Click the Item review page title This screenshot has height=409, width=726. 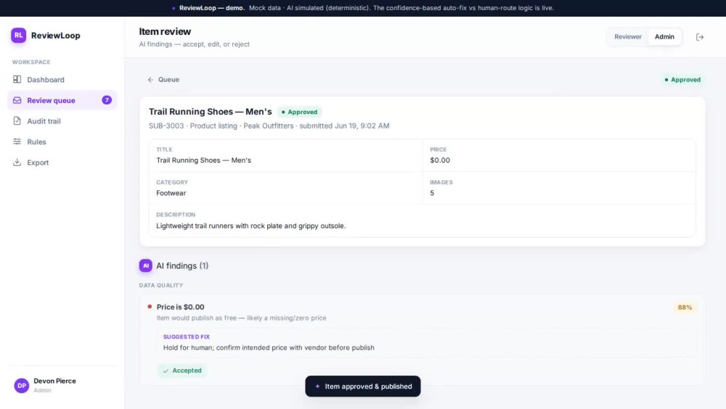[x=165, y=31]
